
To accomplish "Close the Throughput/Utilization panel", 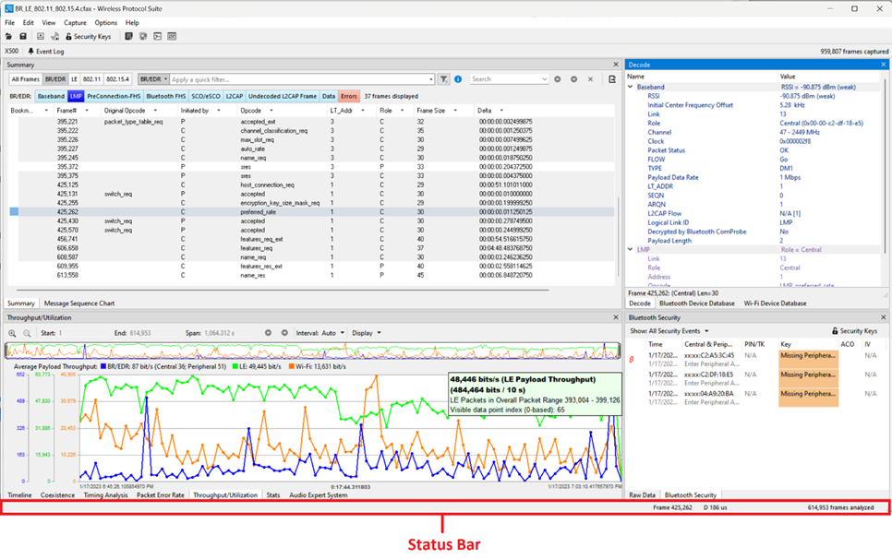I will [x=616, y=317].
